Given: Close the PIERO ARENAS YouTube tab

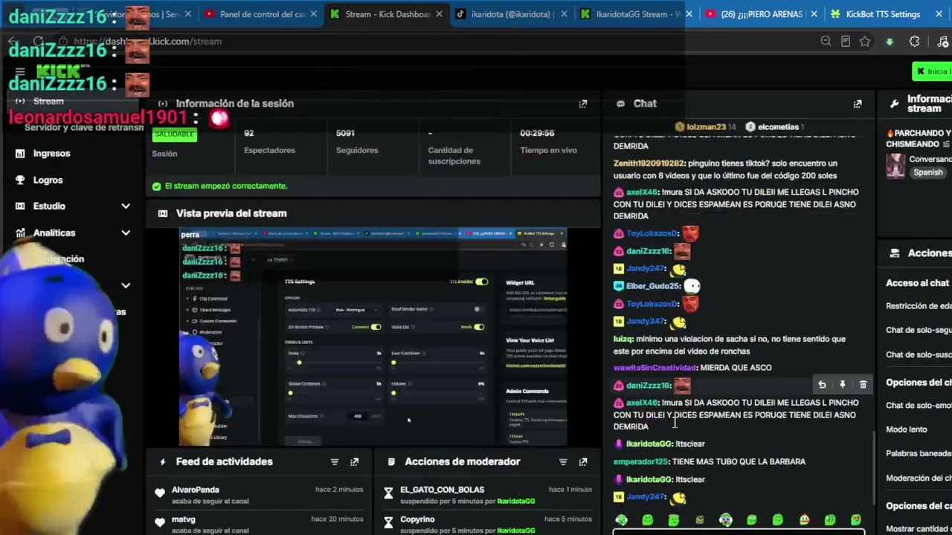Looking at the screenshot, I should [x=814, y=14].
